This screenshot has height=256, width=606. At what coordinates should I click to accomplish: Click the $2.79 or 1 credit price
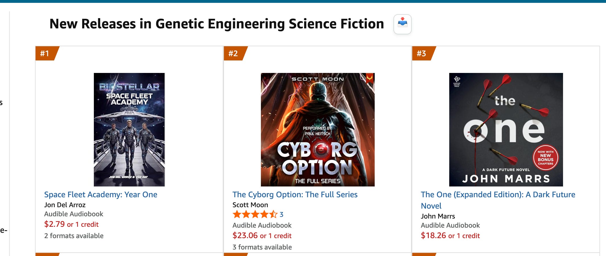[71, 224]
